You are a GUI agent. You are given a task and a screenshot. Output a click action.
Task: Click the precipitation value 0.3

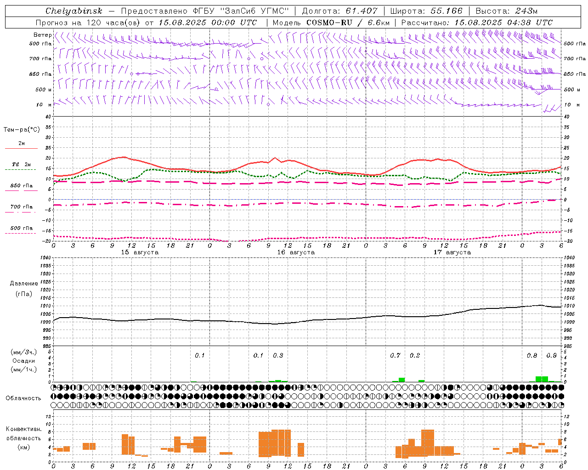pyautogui.click(x=278, y=356)
